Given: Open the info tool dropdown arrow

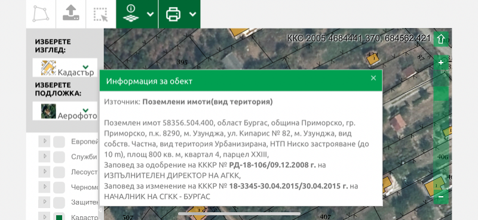Looking at the screenshot, I should coord(151,14).
